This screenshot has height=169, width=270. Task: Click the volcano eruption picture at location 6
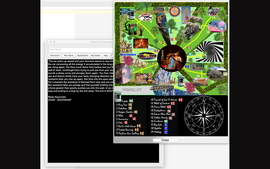coord(140,44)
